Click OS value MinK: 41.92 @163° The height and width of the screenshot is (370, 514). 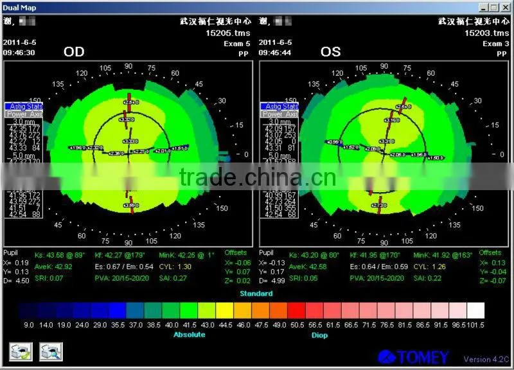coord(443,255)
